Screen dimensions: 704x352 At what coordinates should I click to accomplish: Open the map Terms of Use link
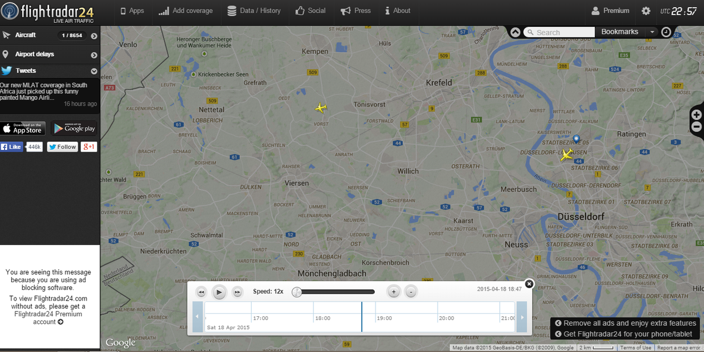tap(636, 348)
